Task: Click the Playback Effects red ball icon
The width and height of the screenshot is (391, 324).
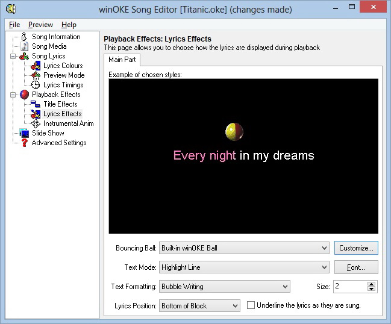Action: coord(24,95)
